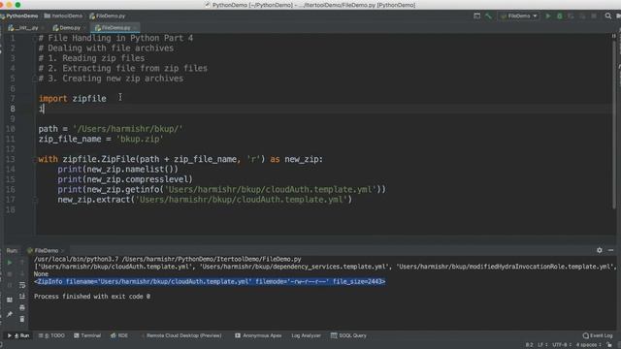Open the RDE tool window
Image resolution: width=621 pixels, height=349 pixels.
click(x=119, y=335)
